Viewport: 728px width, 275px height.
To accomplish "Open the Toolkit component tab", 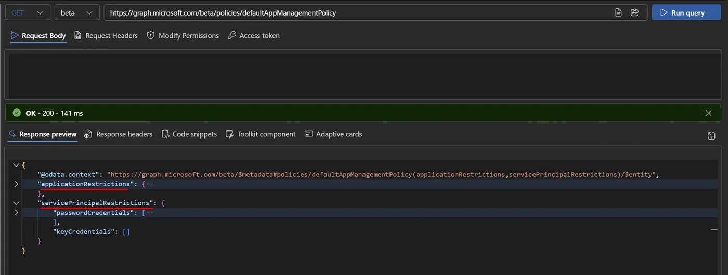I will pos(261,134).
